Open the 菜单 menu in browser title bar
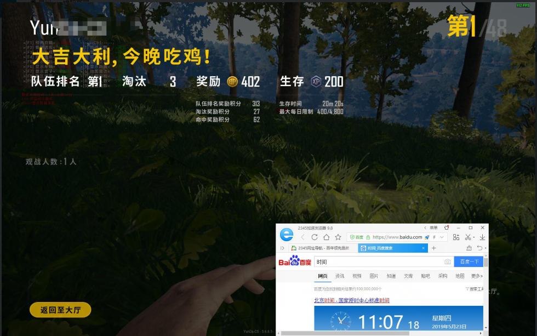 (433, 228)
